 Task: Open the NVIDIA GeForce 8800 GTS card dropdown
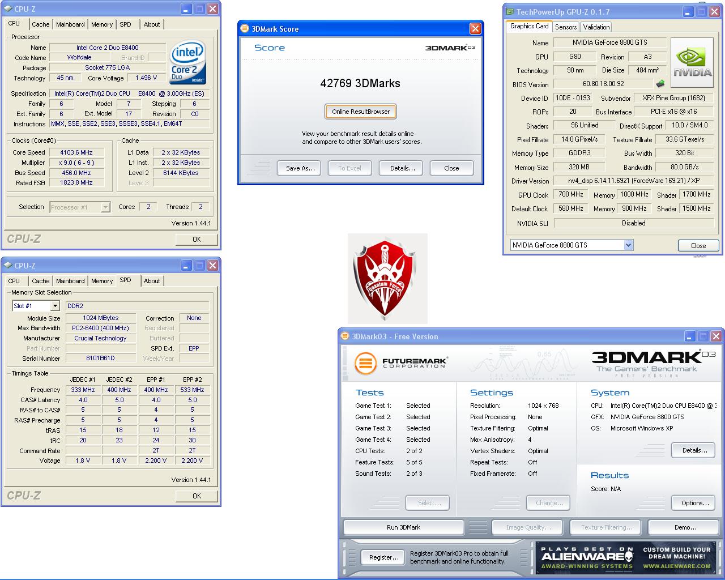pyautogui.click(x=628, y=245)
